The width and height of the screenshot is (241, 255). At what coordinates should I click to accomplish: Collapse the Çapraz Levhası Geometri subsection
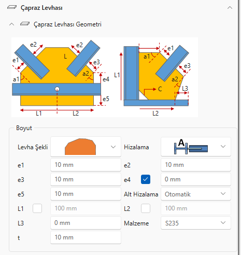pyautogui.click(x=11, y=24)
